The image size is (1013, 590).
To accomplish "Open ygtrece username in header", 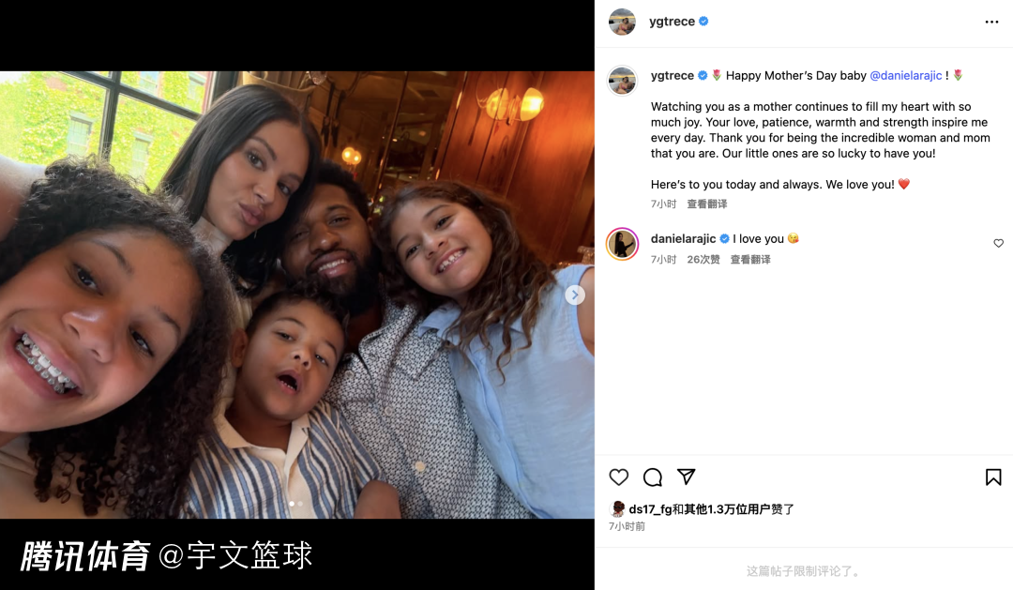I will tap(672, 22).
